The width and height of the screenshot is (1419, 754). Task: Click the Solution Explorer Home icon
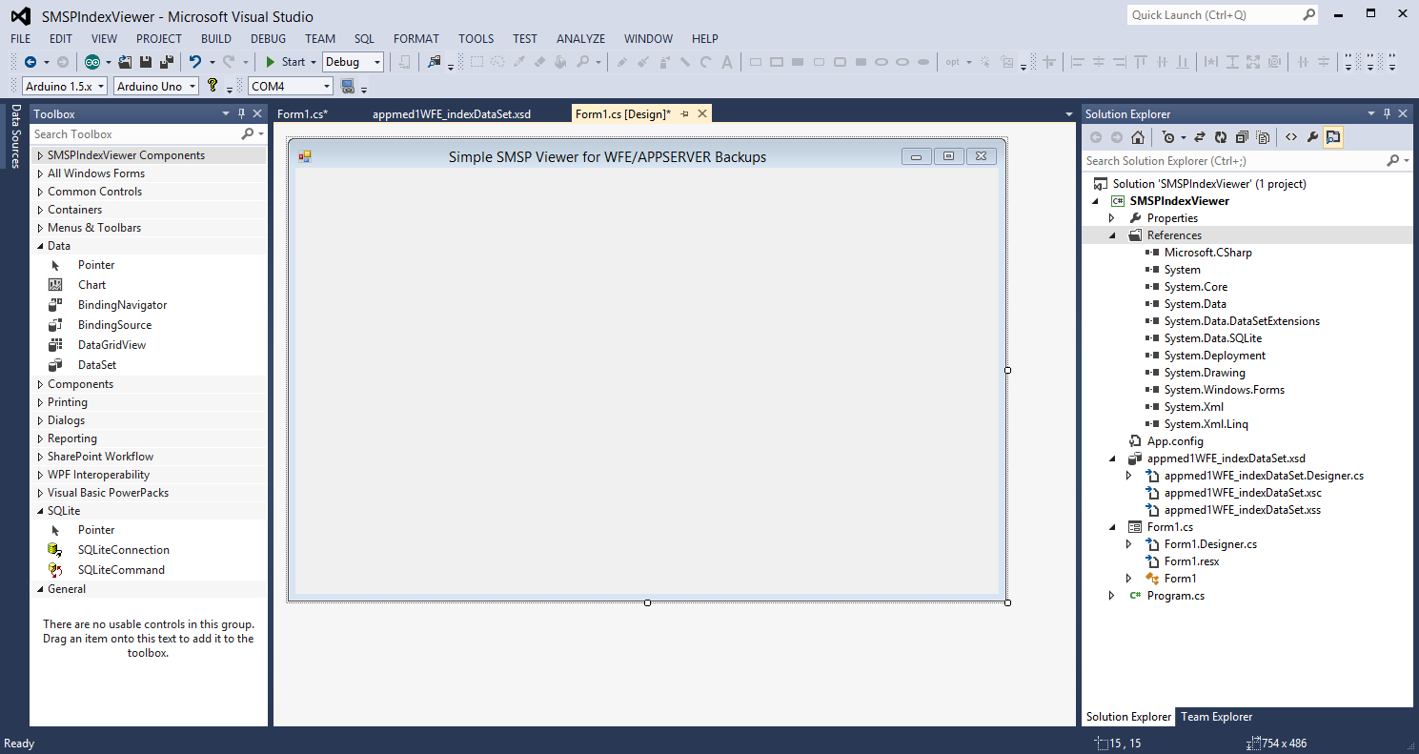coord(1138,137)
